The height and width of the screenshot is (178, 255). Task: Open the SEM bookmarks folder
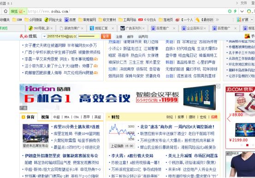[x=17, y=20]
